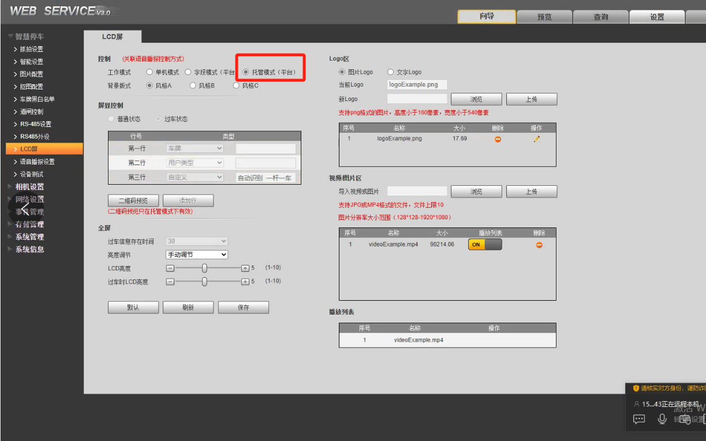Open the 自定义 dropdown in 第三行
This screenshot has height=441, width=706.
[195, 177]
